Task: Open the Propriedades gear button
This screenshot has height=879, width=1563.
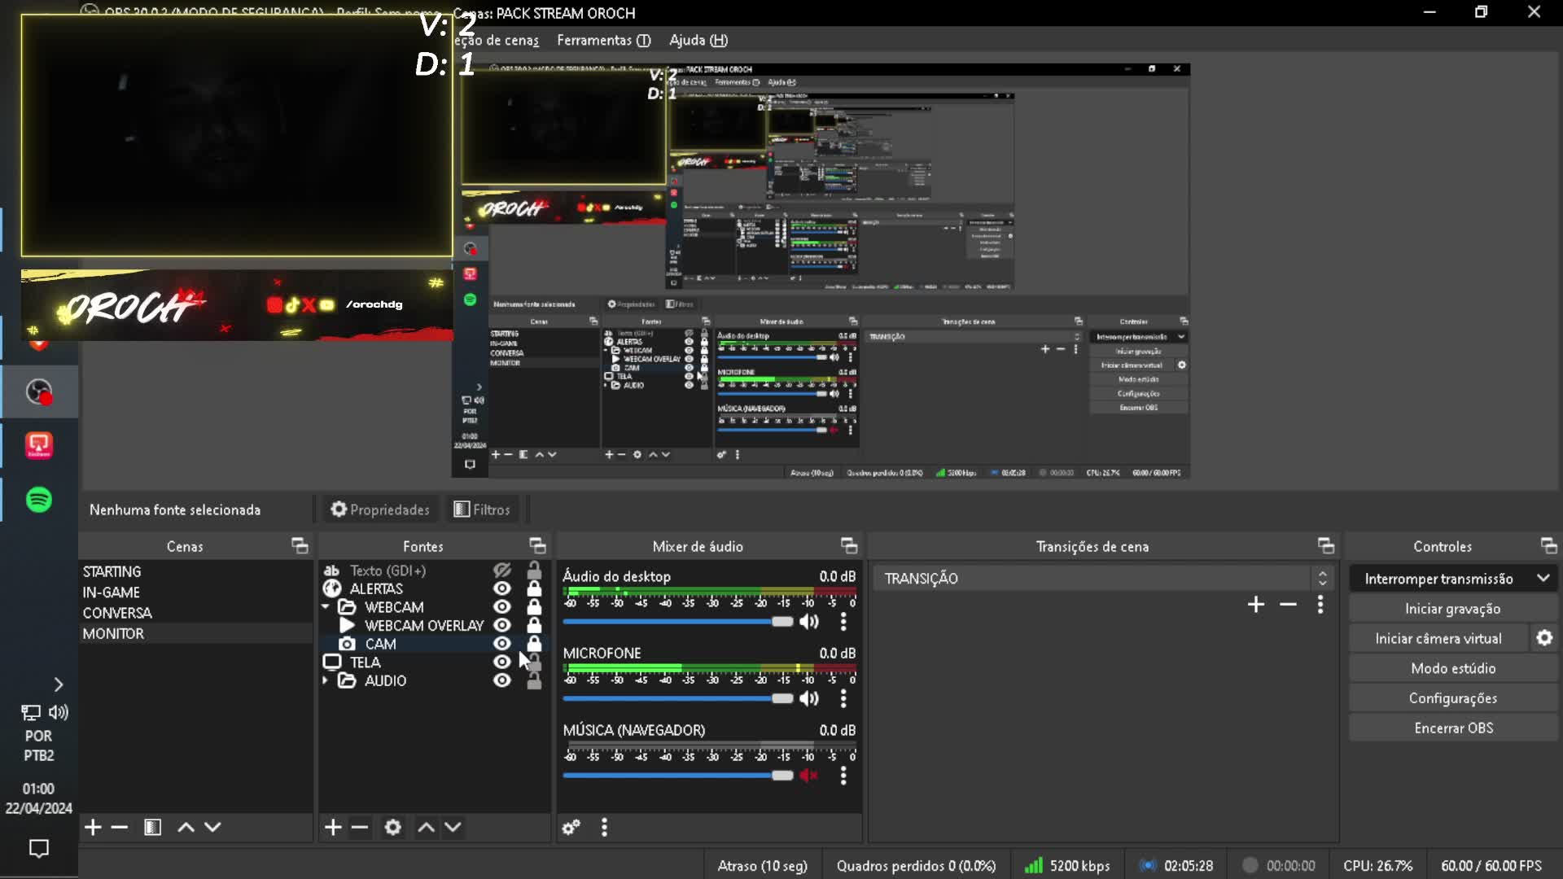Action: (x=380, y=509)
